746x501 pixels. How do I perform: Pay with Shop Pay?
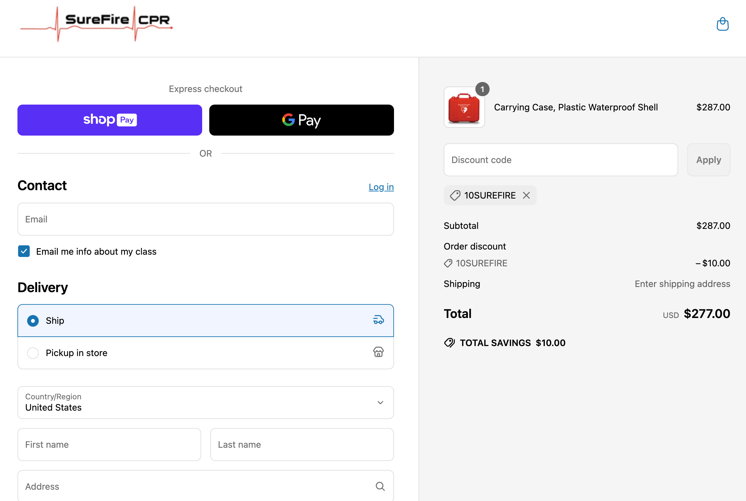pos(110,120)
